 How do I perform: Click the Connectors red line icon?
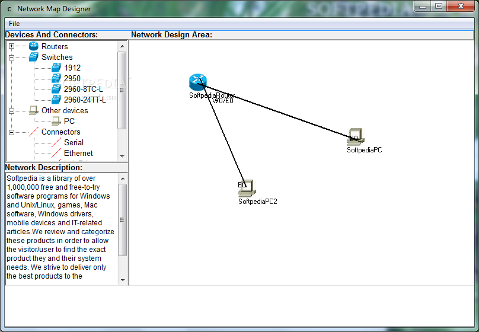coord(34,132)
